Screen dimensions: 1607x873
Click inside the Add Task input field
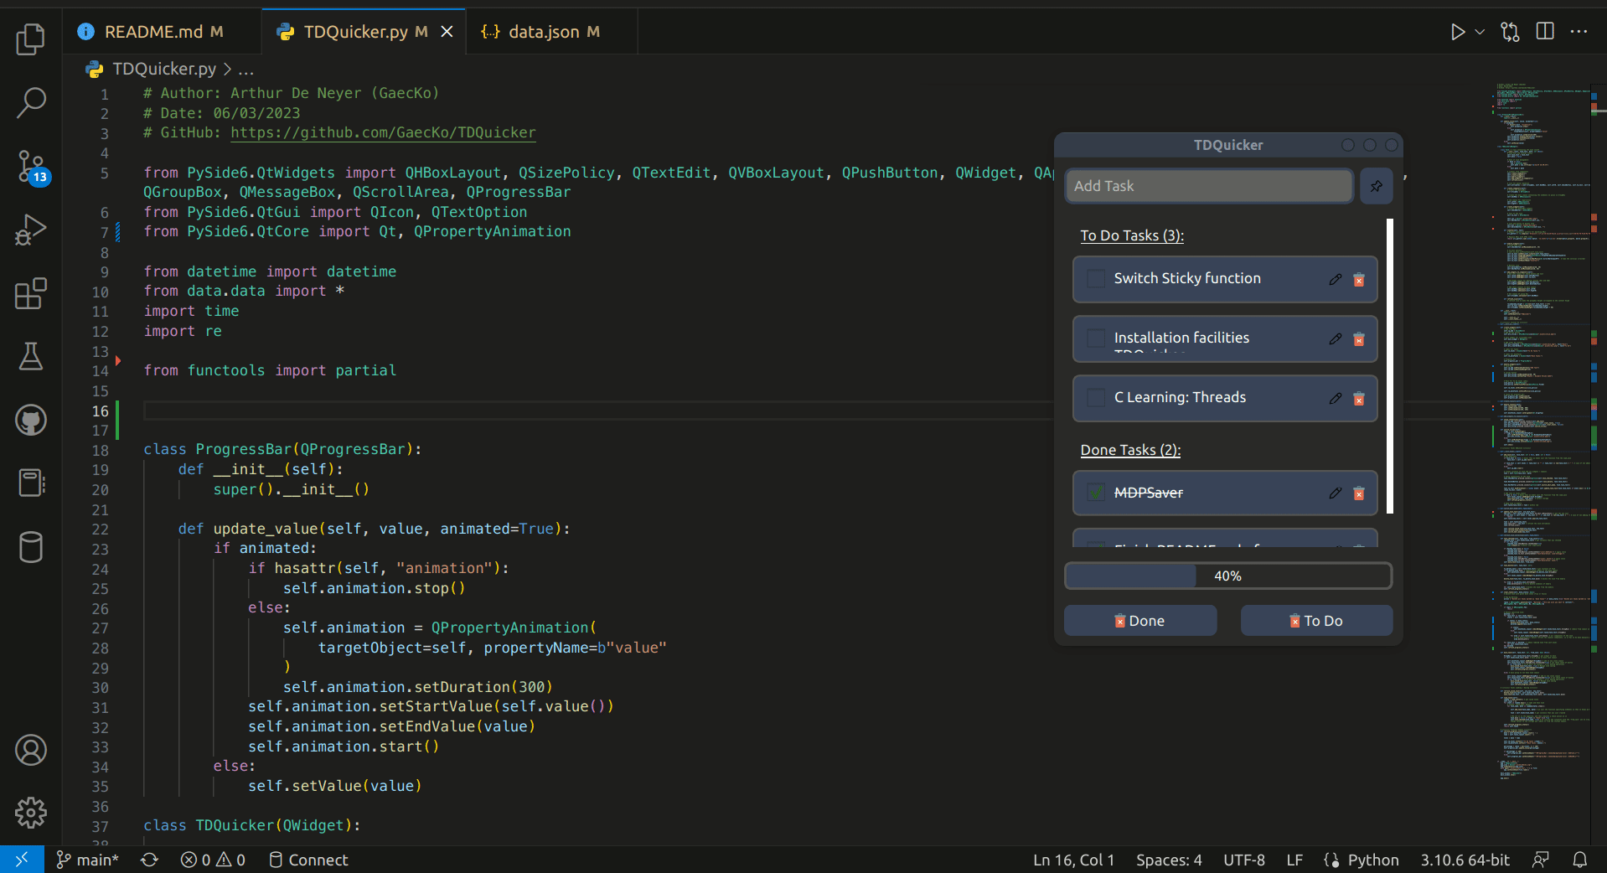click(1208, 186)
